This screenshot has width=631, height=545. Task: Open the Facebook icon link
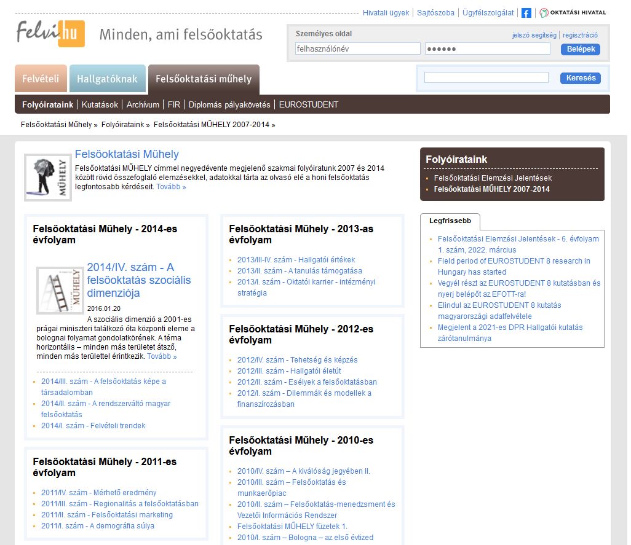click(526, 13)
